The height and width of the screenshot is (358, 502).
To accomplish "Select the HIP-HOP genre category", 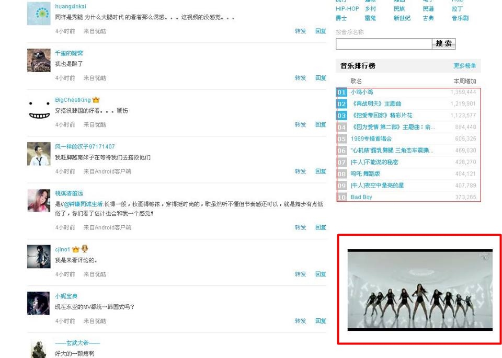I will [x=347, y=9].
